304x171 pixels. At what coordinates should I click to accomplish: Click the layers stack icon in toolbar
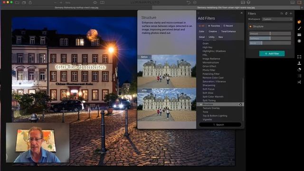(248, 2)
